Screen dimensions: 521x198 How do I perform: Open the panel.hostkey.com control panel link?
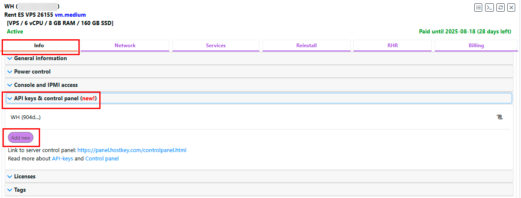(132, 150)
